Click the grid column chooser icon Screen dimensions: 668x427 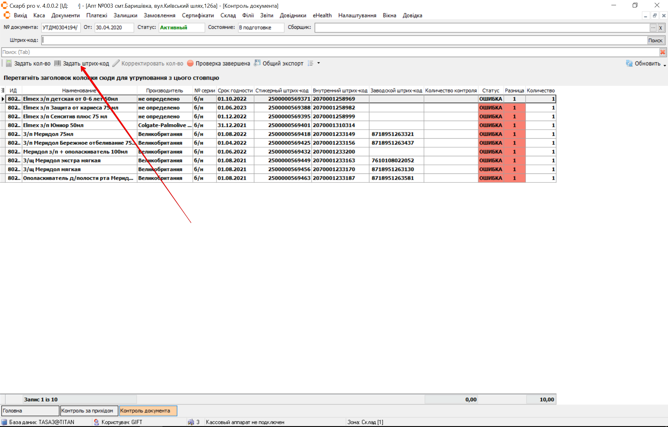click(3, 90)
